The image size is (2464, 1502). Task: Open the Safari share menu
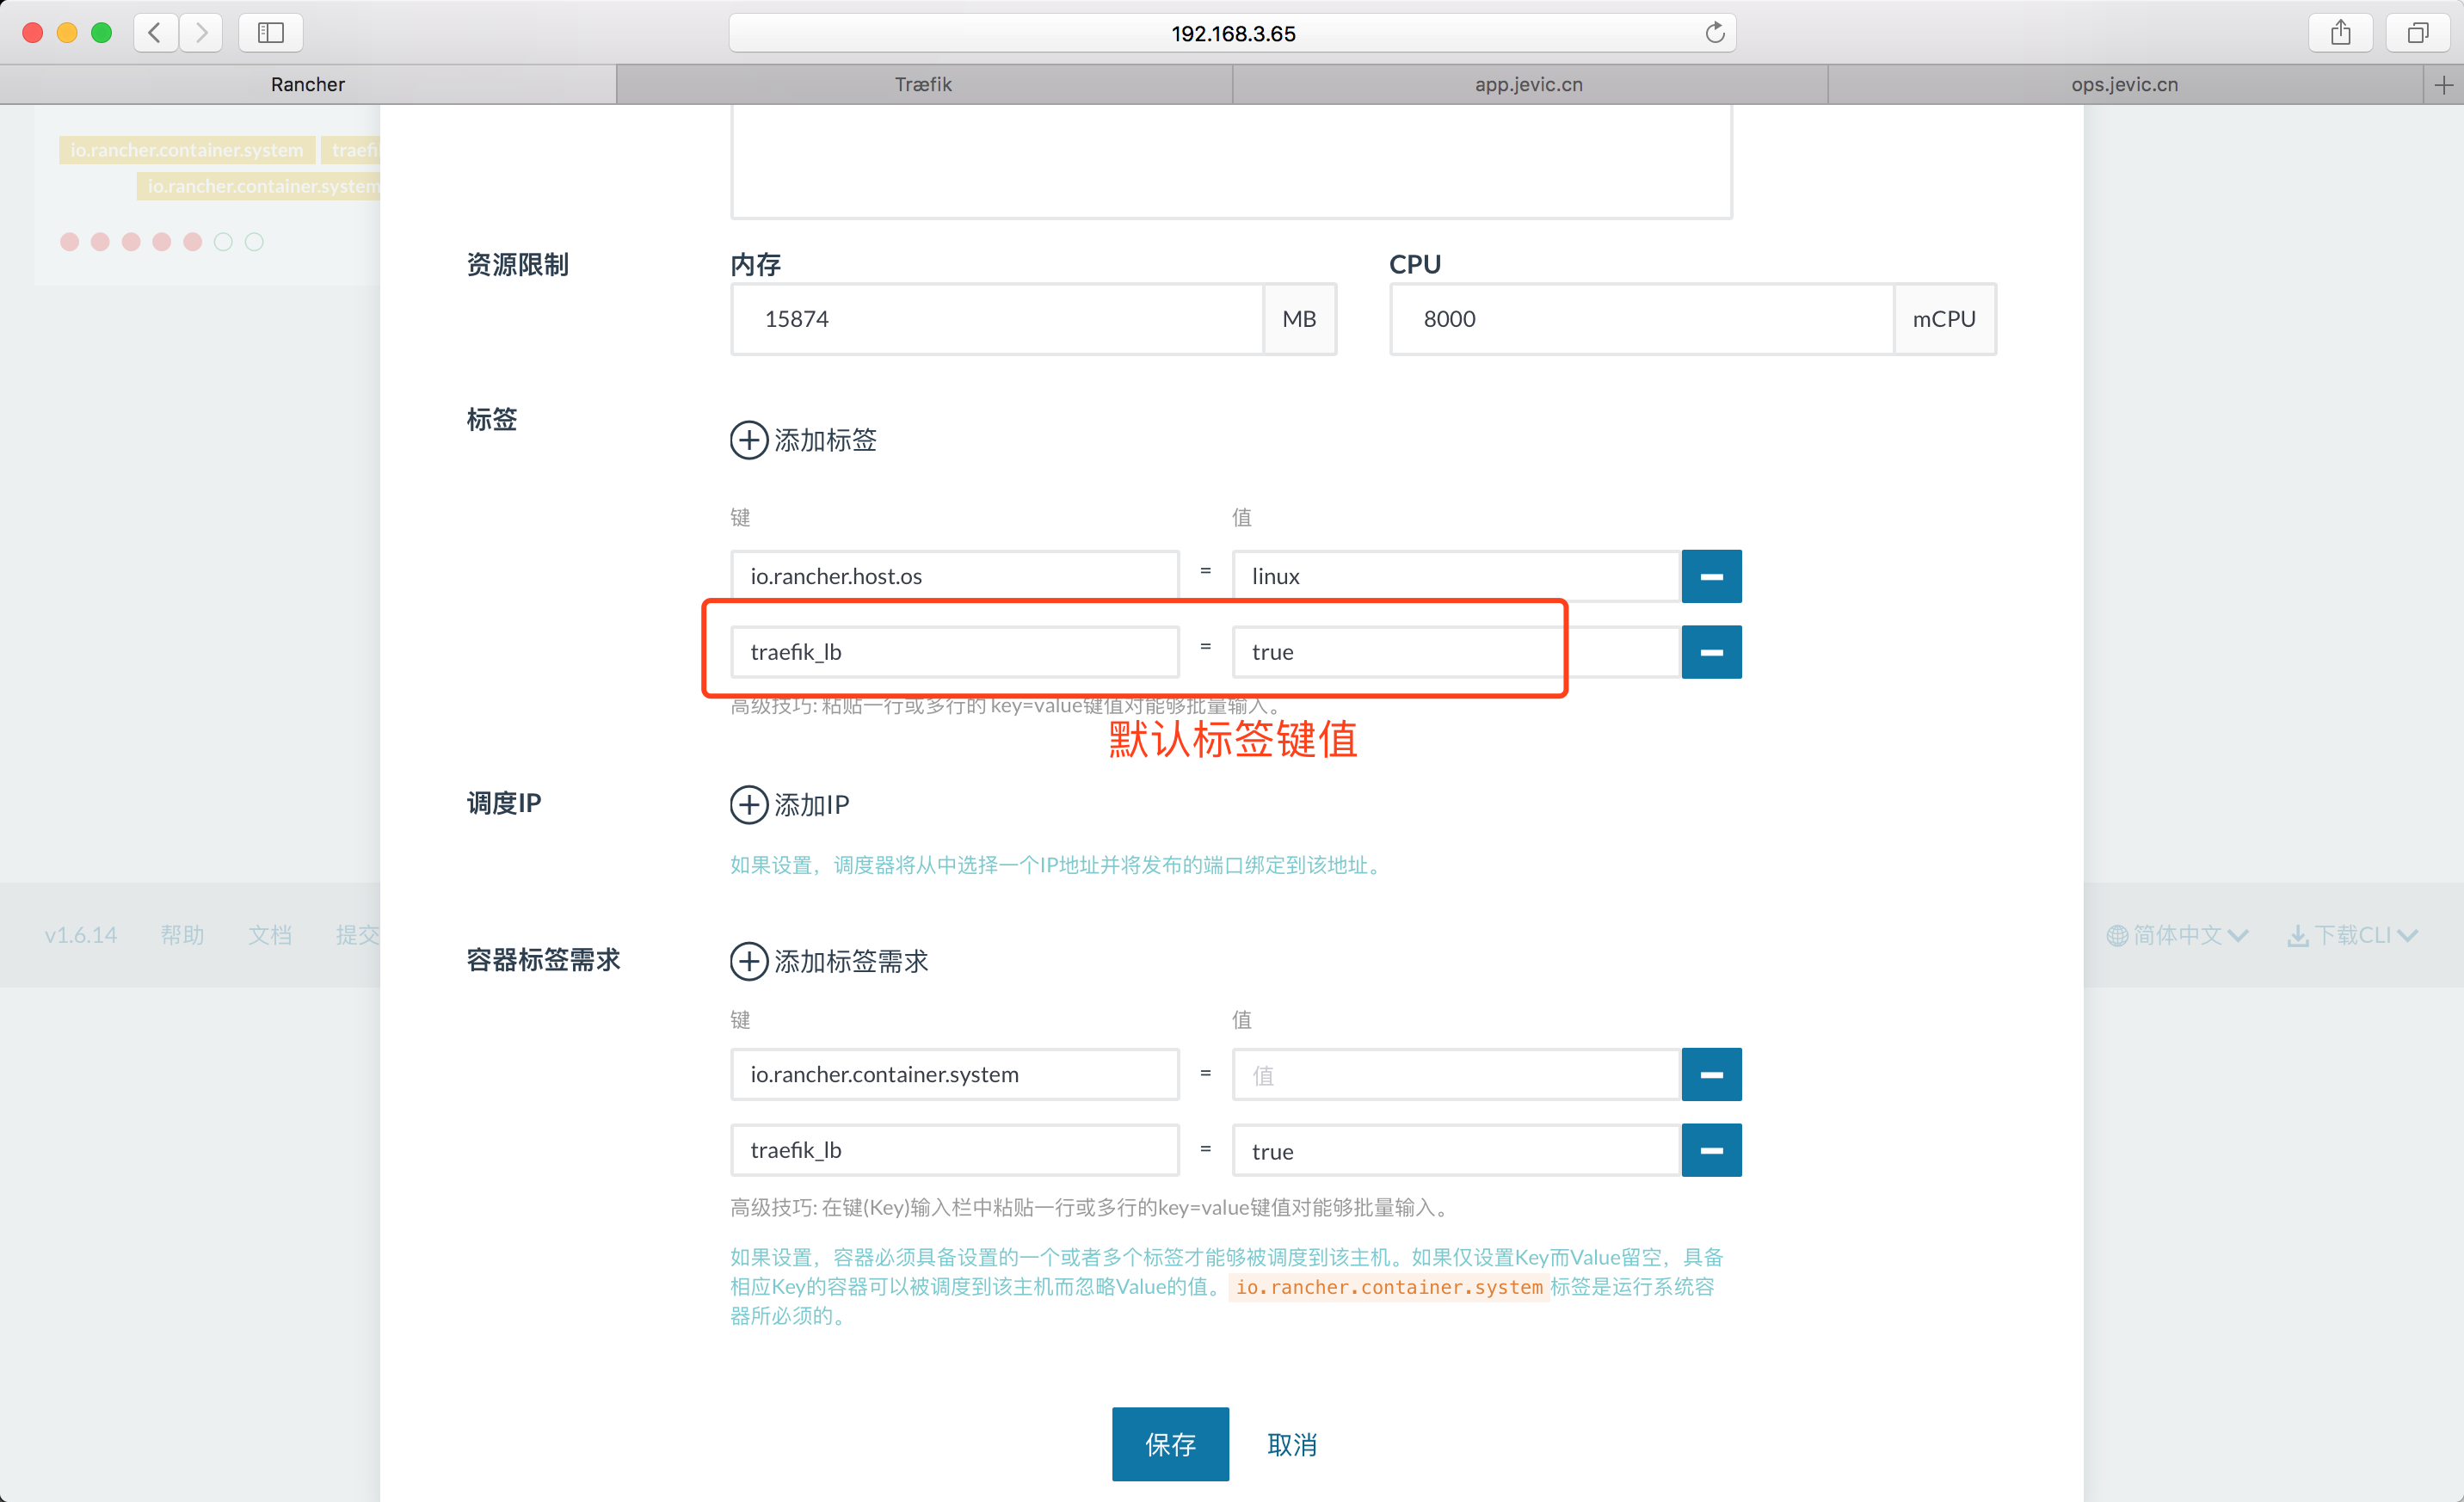pyautogui.click(x=2340, y=33)
